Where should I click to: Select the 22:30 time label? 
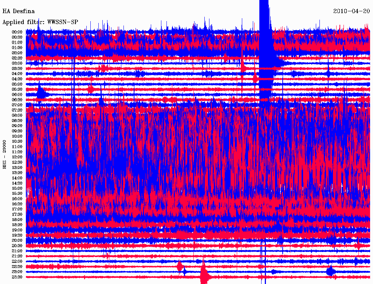17,267
